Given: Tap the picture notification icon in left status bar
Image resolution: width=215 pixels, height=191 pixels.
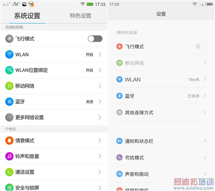Looking at the screenshot, I should point(24,4).
